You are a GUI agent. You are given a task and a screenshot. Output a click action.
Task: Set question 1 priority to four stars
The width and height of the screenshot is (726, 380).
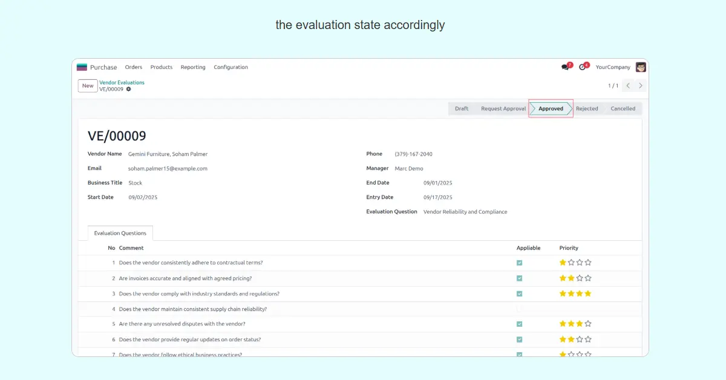(588, 263)
